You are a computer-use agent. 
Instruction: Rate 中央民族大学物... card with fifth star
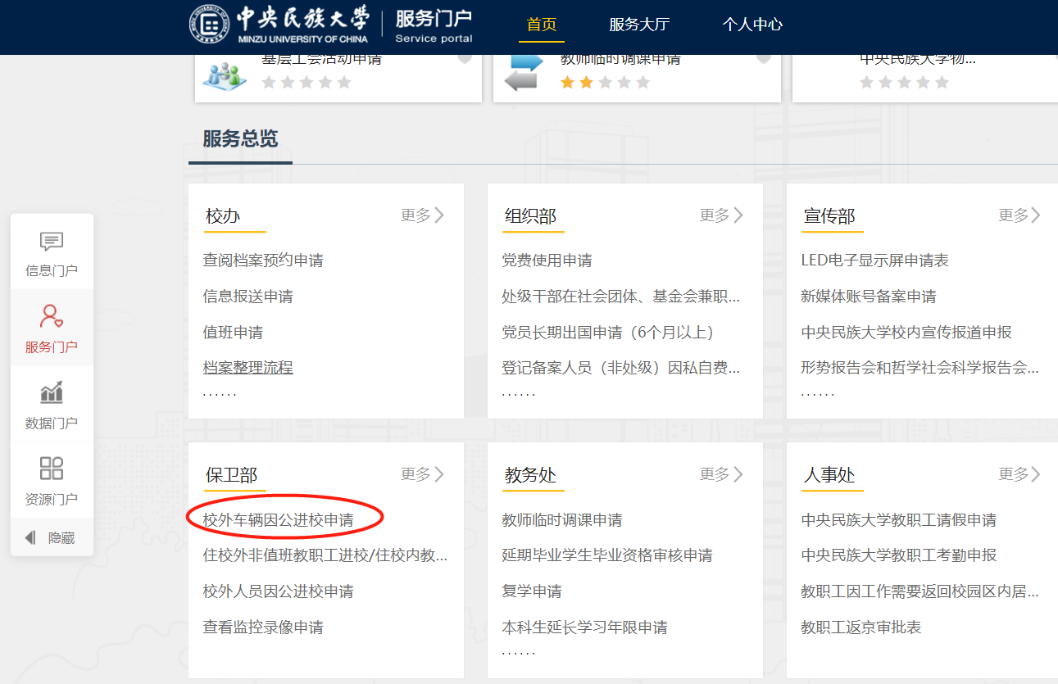pyautogui.click(x=942, y=83)
